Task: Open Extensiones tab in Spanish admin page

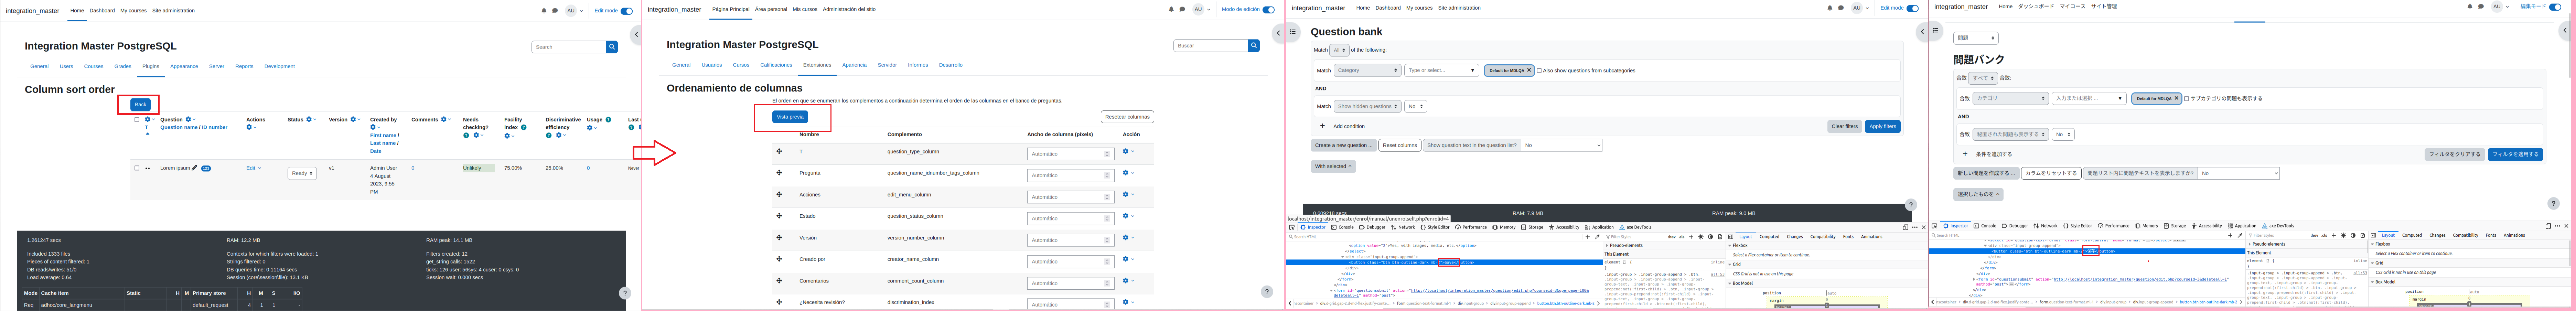Action: (817, 65)
